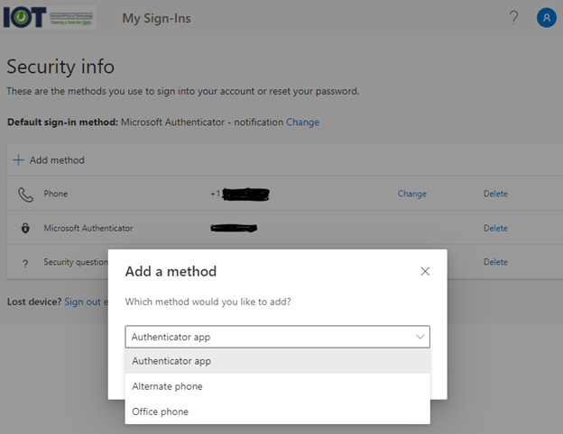The image size is (563, 434).
Task: Choose Alternate phone option
Action: tap(167, 386)
